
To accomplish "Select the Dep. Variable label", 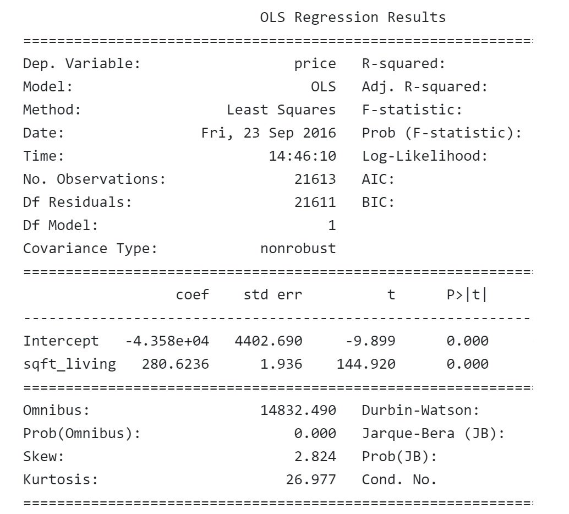I will pos(81,63).
